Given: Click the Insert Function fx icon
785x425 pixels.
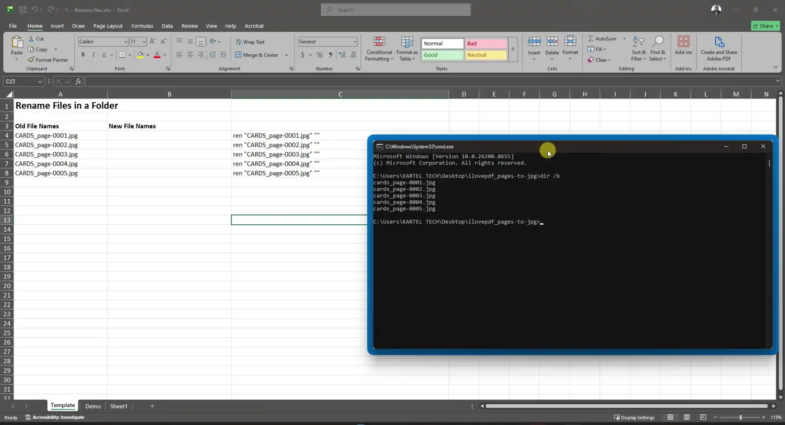Looking at the screenshot, I should [78, 81].
